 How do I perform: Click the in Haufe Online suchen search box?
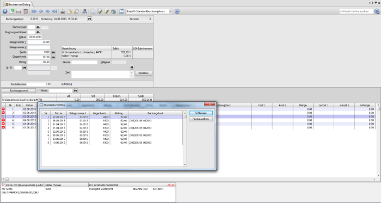tap(356, 11)
